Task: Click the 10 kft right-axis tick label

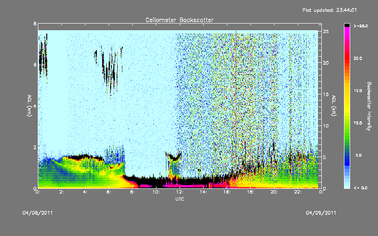Action: coord(326,126)
